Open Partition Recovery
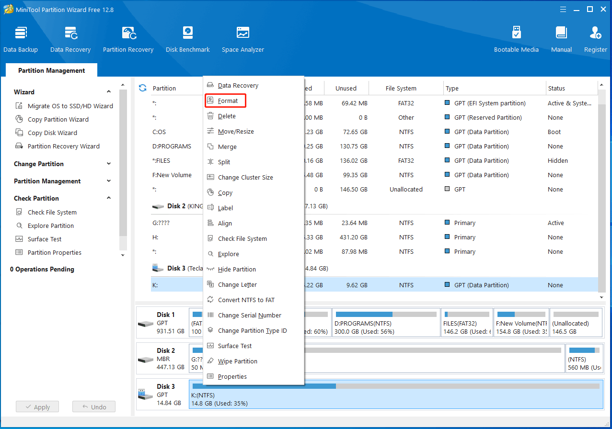 click(128, 38)
